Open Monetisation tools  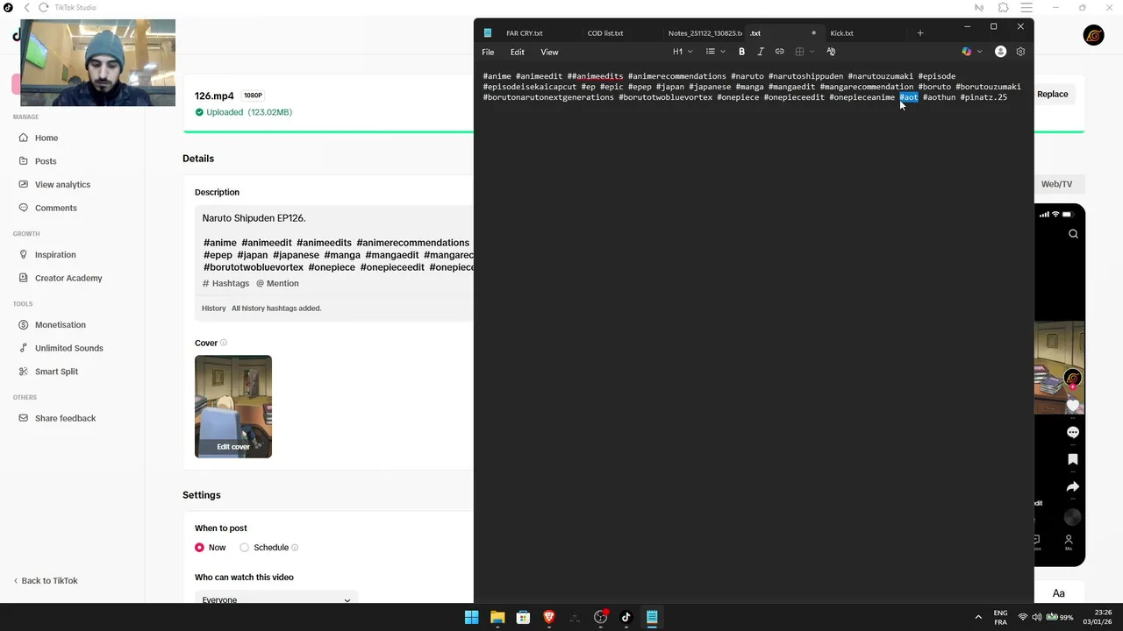(60, 325)
